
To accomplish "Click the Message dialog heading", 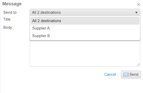I will click(x=12, y=4).
